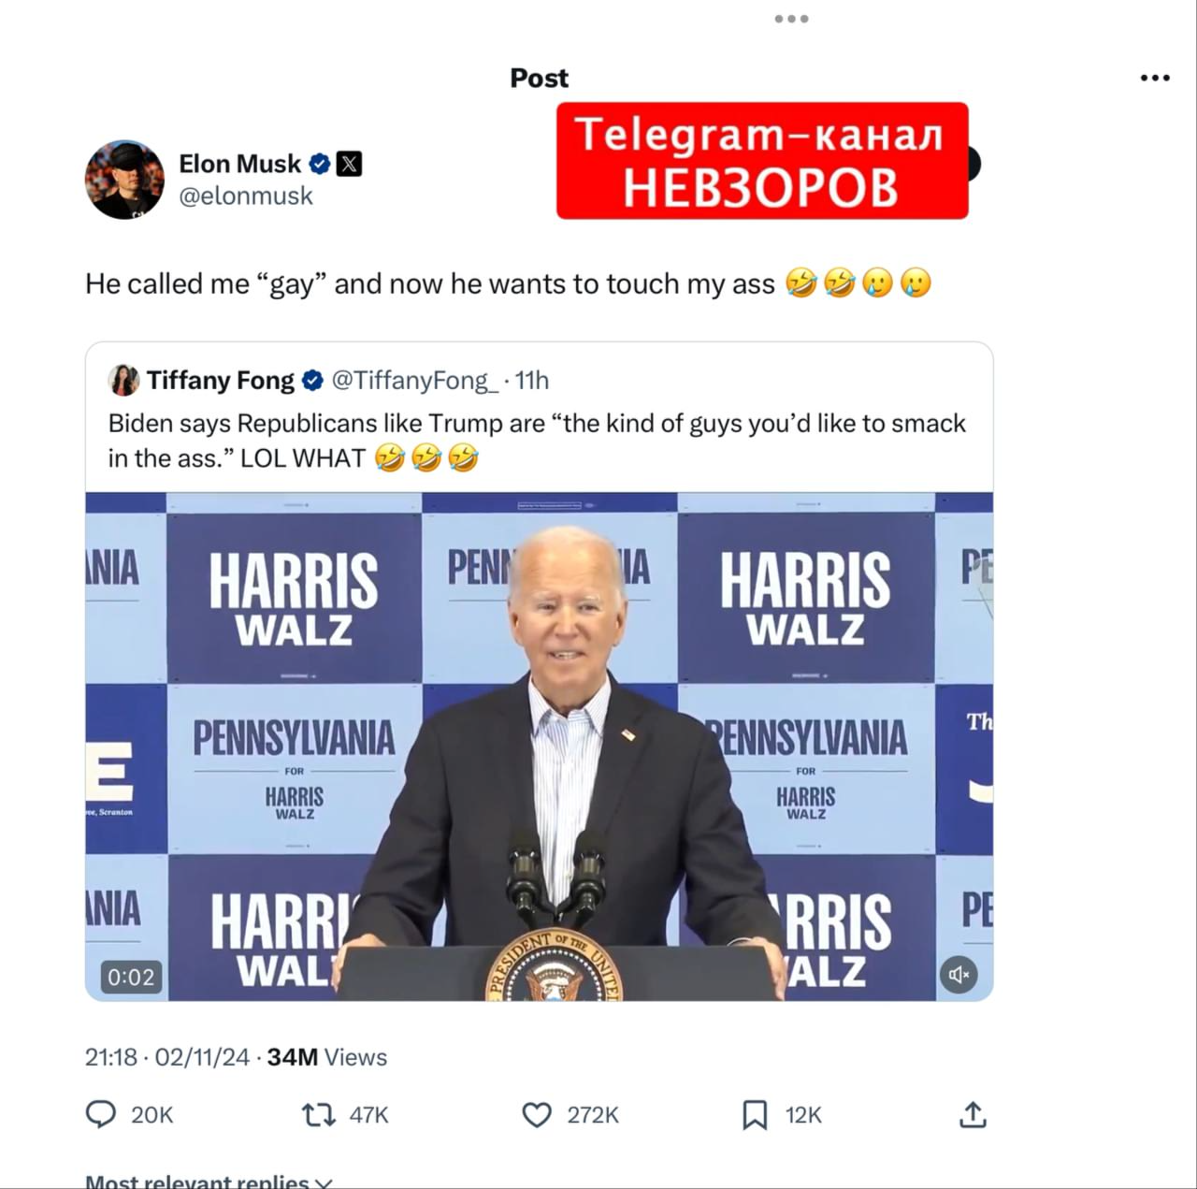Click Tiffany Fong's verified badge

click(312, 380)
